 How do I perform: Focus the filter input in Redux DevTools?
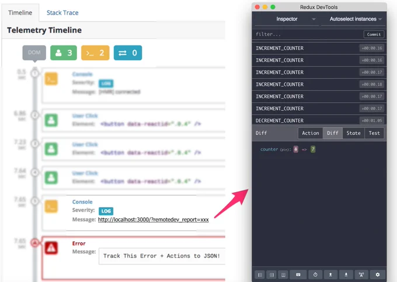(x=308, y=34)
